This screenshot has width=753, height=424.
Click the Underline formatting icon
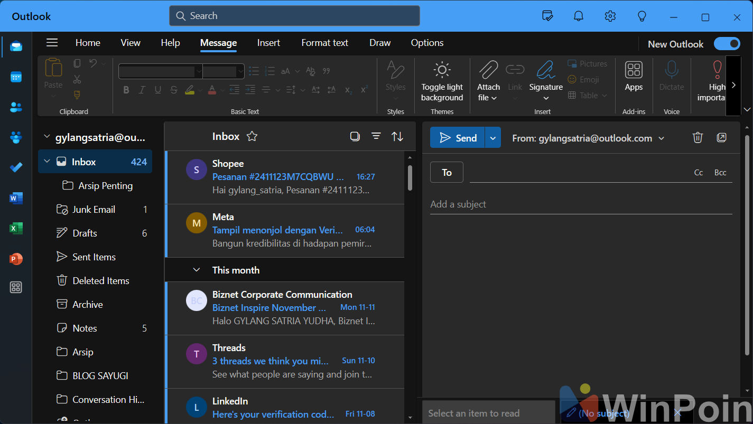point(157,90)
